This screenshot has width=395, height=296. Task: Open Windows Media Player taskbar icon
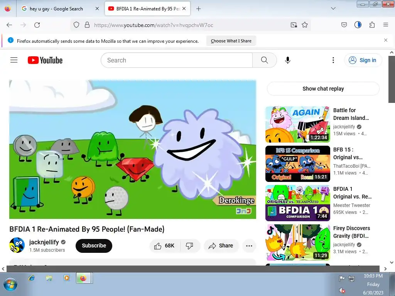66,278
